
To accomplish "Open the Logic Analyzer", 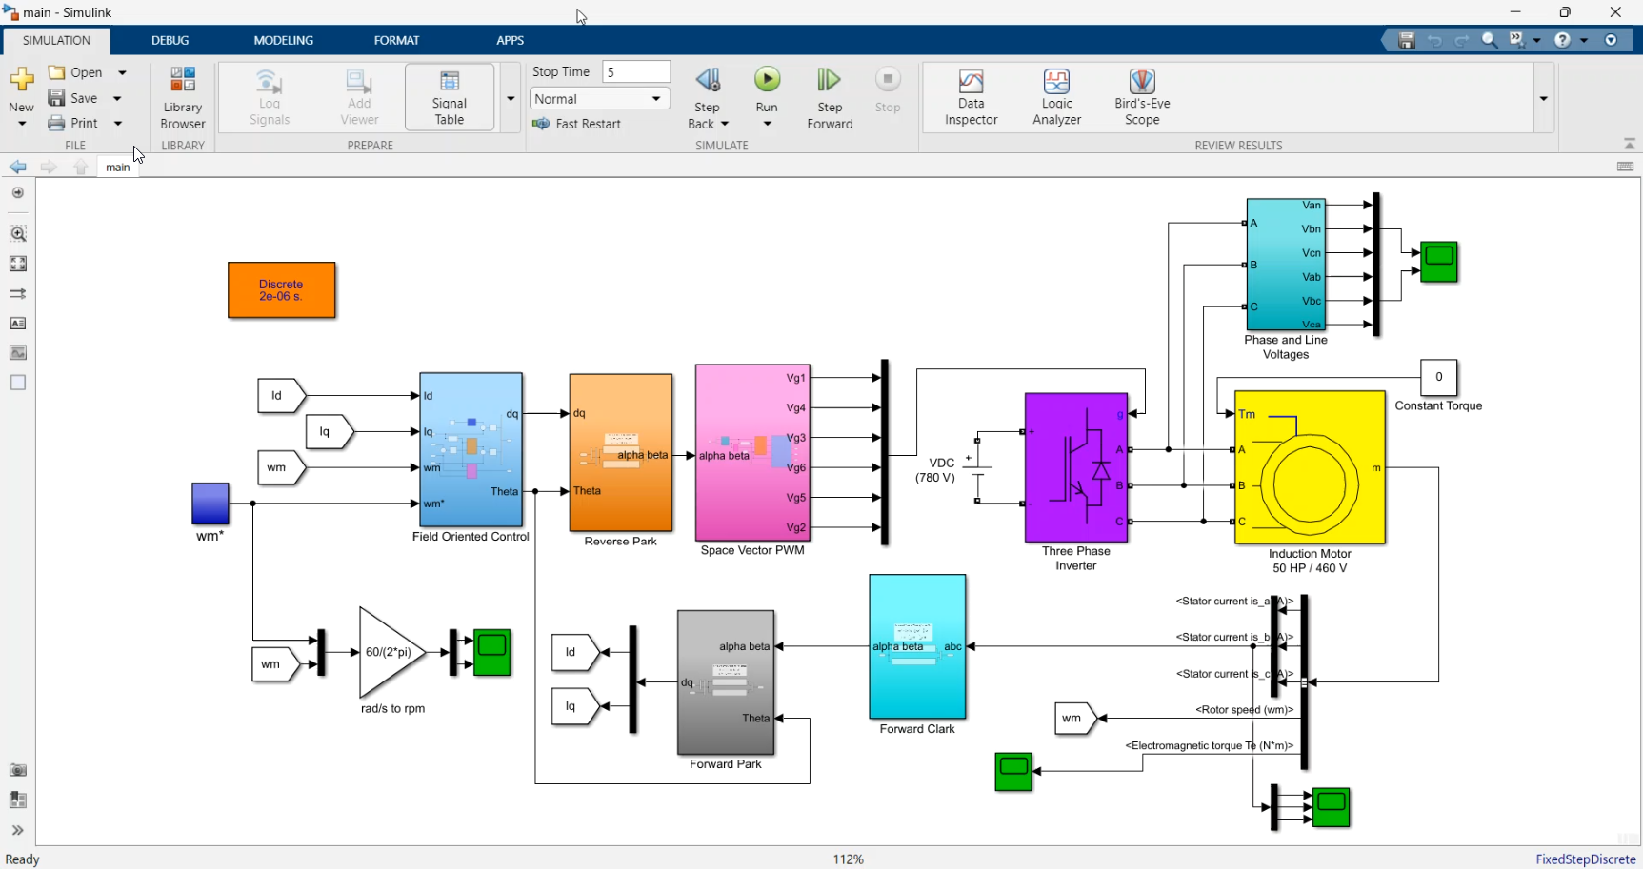I will coord(1056,98).
